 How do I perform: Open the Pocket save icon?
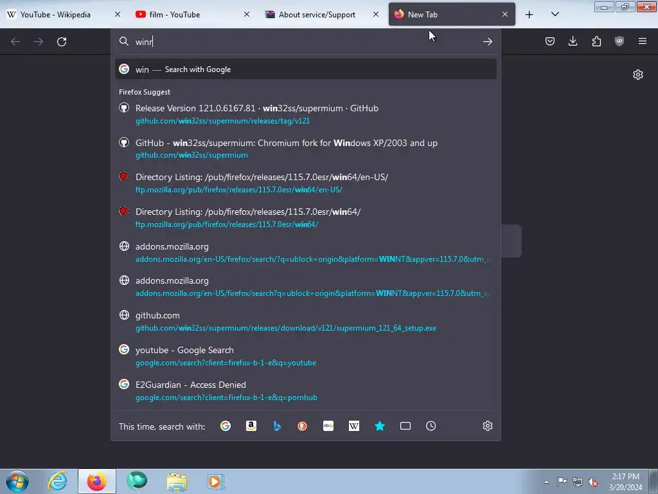[x=550, y=41]
